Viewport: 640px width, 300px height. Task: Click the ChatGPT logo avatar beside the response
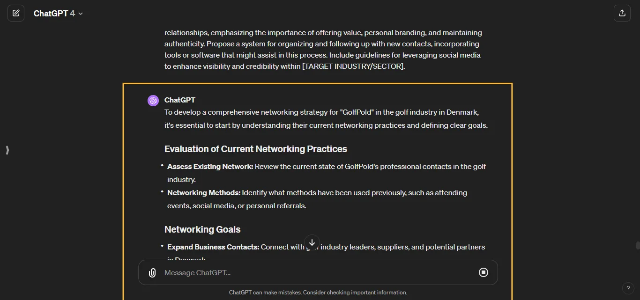pyautogui.click(x=153, y=100)
